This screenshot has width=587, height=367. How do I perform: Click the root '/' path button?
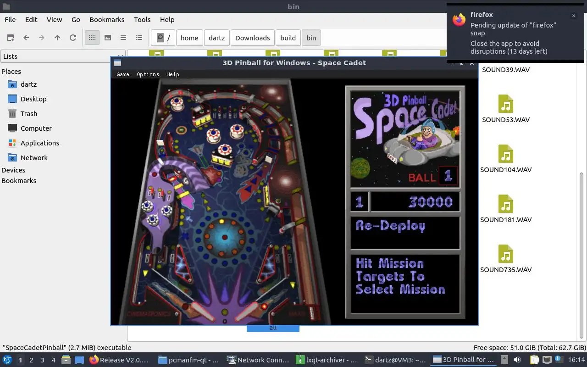(163, 38)
